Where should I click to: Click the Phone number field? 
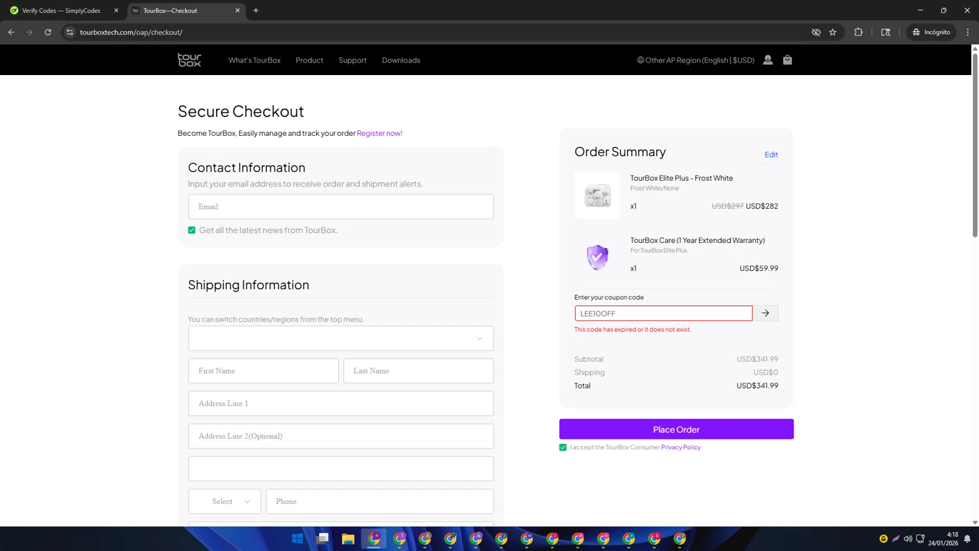[380, 501]
